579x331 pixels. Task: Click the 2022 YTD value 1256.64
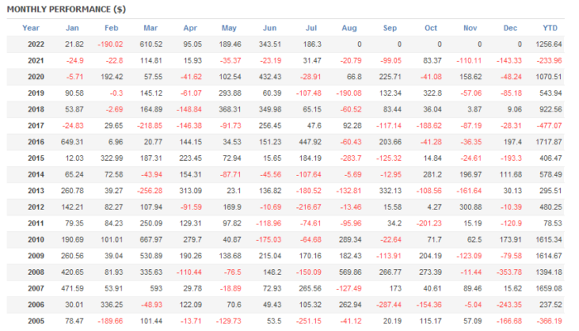click(548, 45)
